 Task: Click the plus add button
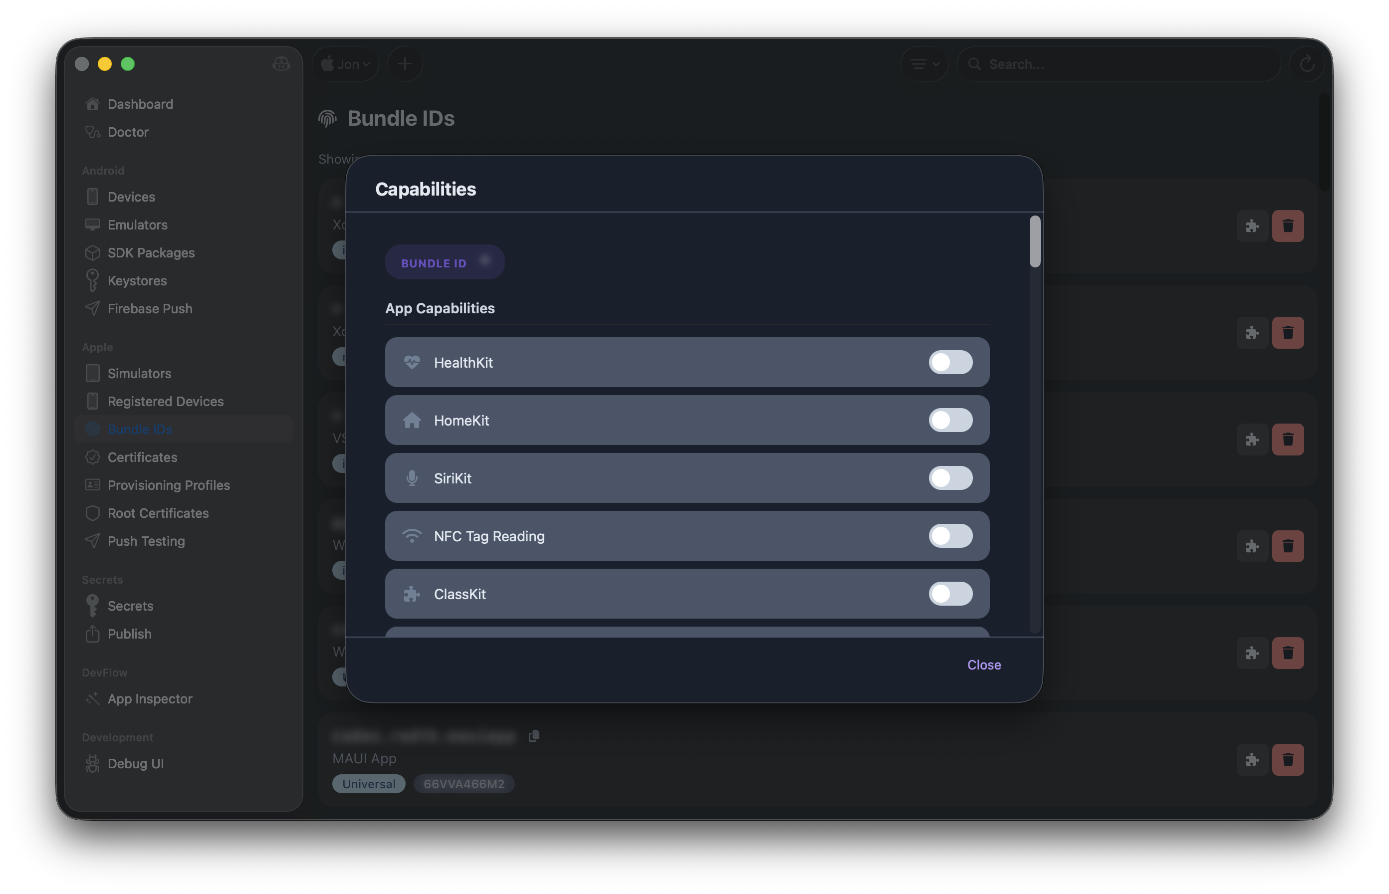[405, 64]
